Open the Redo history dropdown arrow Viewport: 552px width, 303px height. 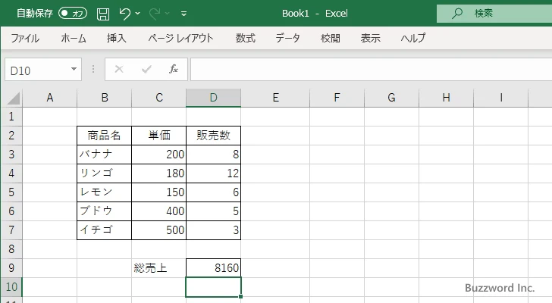click(168, 14)
